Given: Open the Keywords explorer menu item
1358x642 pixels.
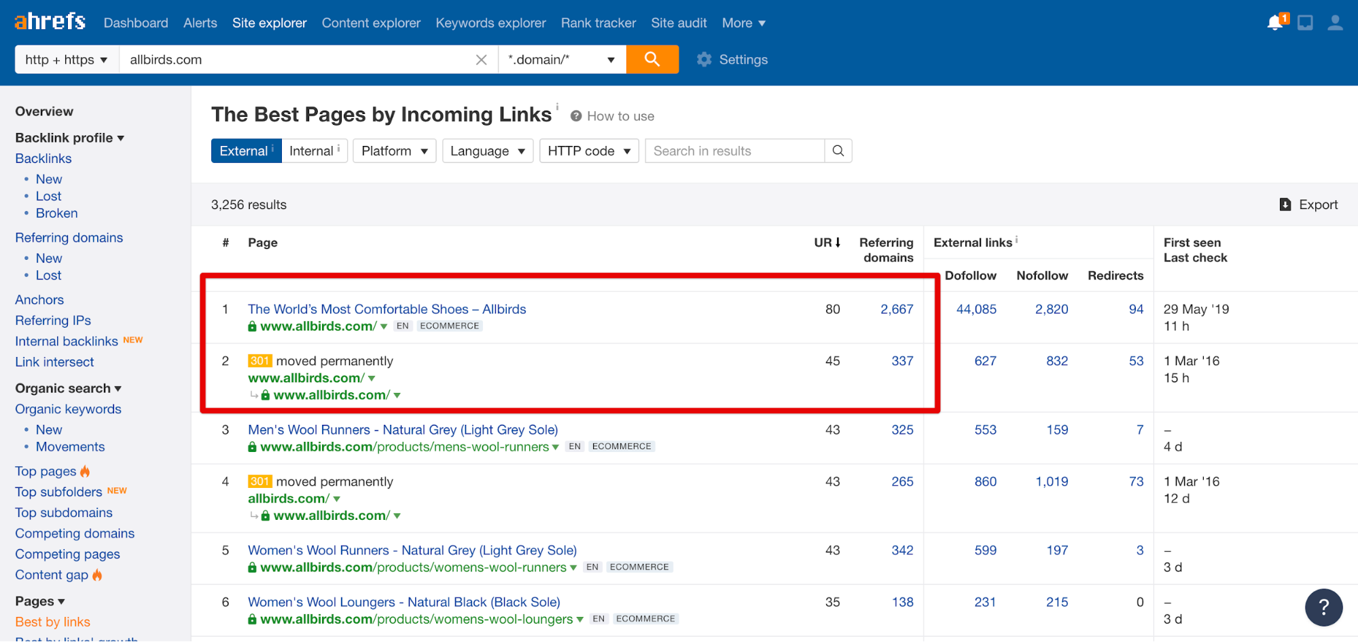Looking at the screenshot, I should coord(490,23).
